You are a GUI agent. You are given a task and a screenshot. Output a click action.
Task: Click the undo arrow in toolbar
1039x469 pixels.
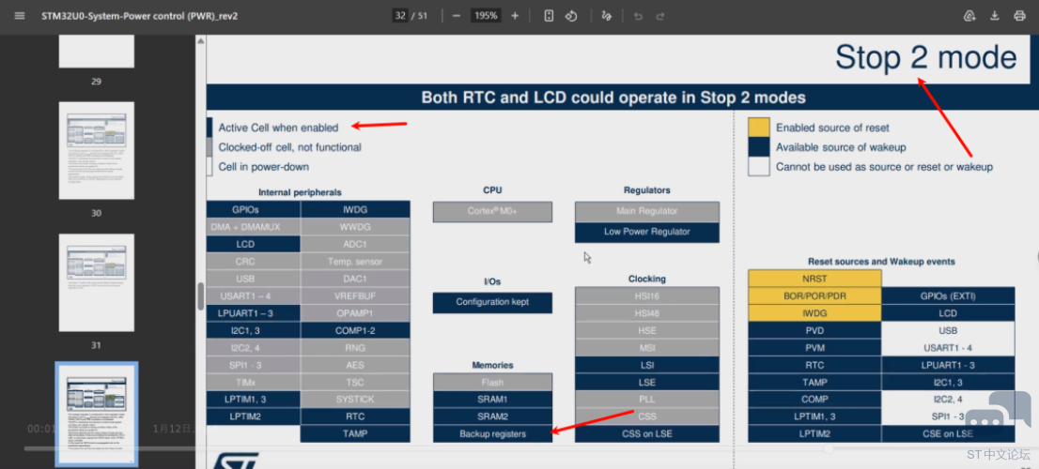[x=638, y=15]
